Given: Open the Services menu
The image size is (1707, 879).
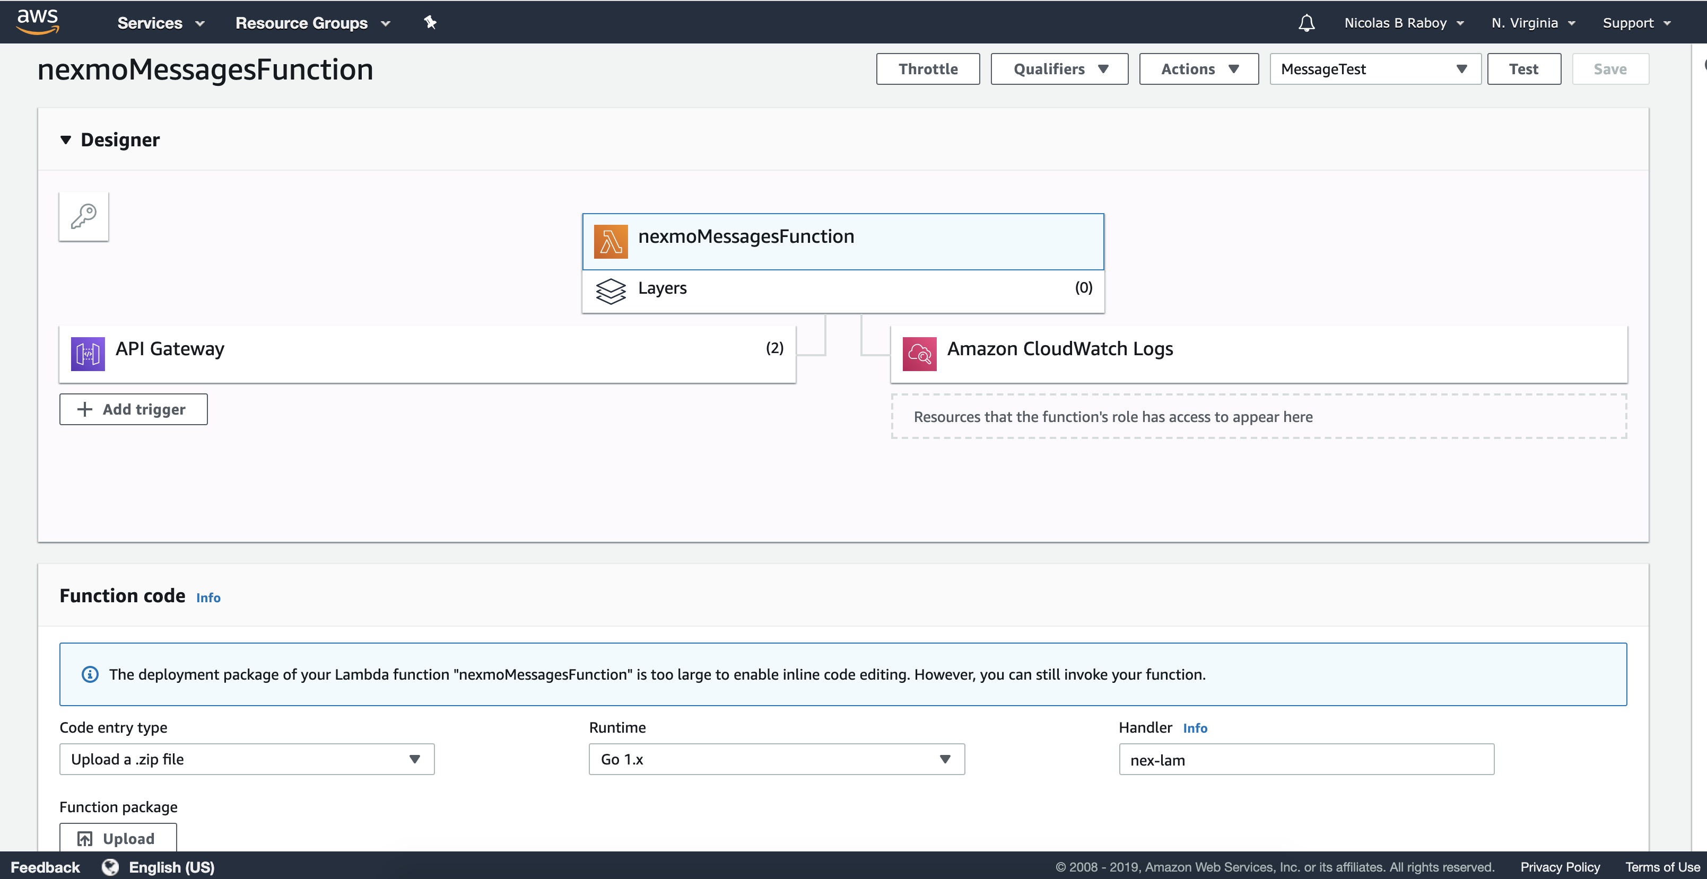Looking at the screenshot, I should pos(161,23).
